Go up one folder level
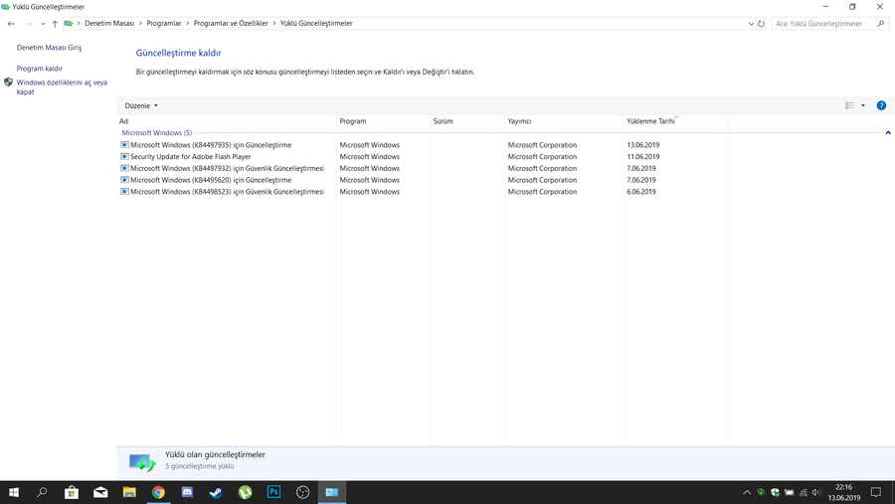This screenshot has width=895, height=504. tap(55, 24)
